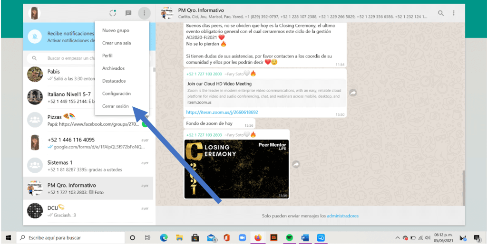Show hidden system tray icons
Screen dimensions: 487x244
pos(397,238)
